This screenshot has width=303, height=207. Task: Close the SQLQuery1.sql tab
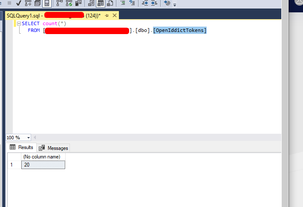click(x=115, y=15)
